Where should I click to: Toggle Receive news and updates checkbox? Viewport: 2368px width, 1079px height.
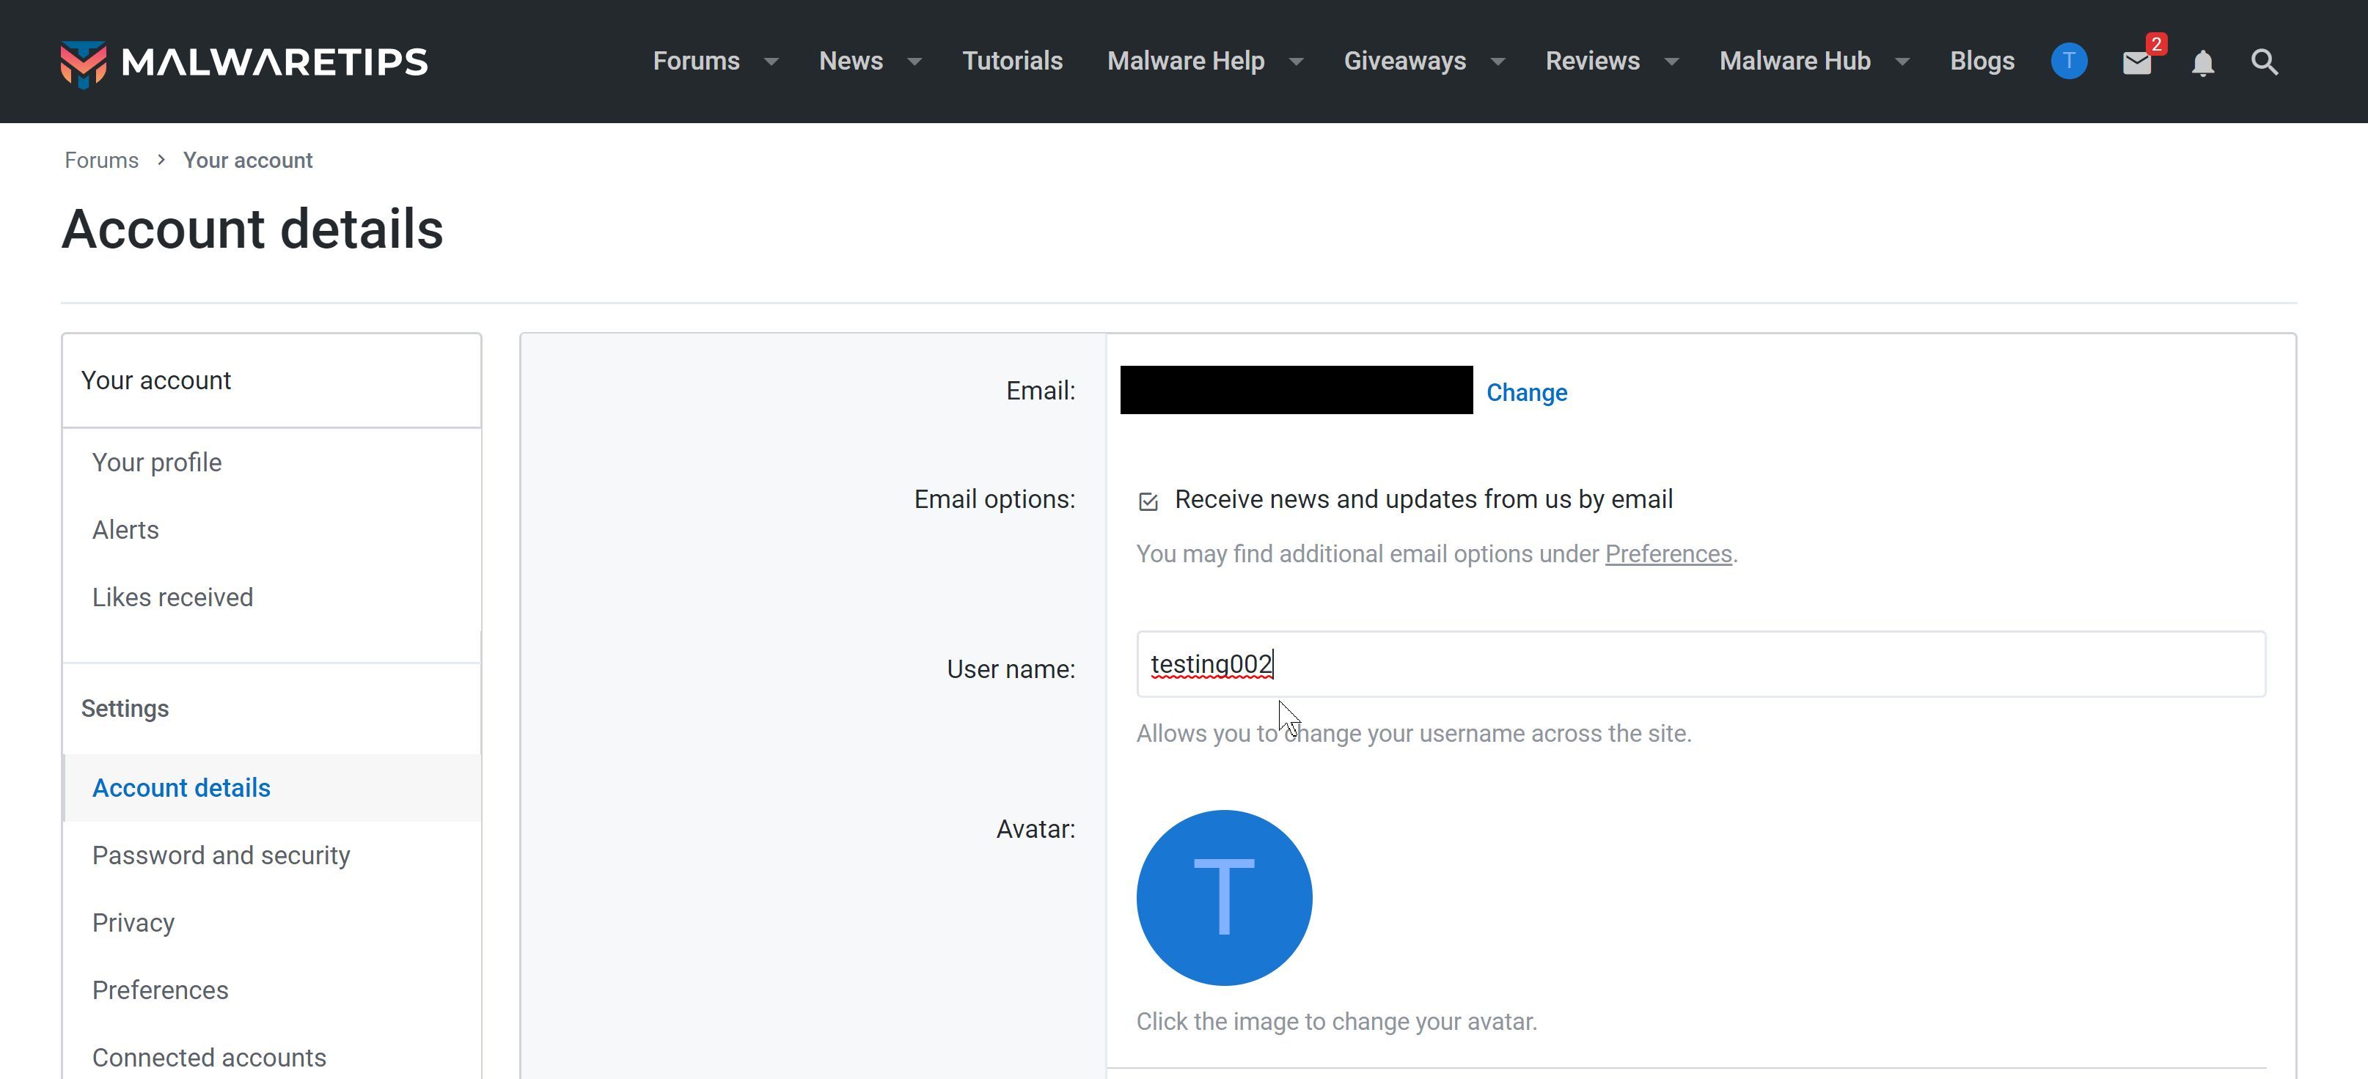[x=1148, y=501]
